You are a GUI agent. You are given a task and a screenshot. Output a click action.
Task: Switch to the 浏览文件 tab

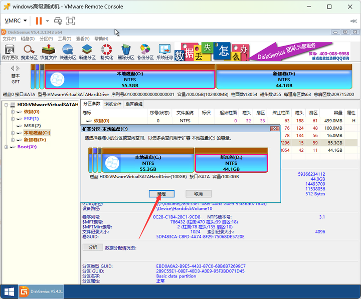[x=113, y=104]
